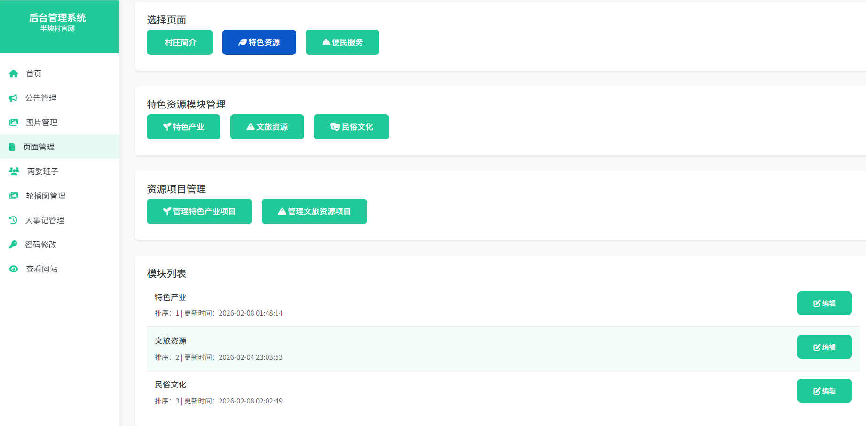
Task: Switch to the 便民服务 page tab
Action: pos(342,42)
